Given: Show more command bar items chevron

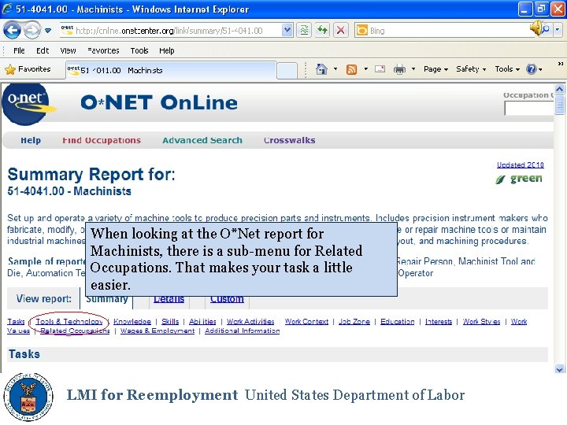Looking at the screenshot, I should pyautogui.click(x=560, y=64).
